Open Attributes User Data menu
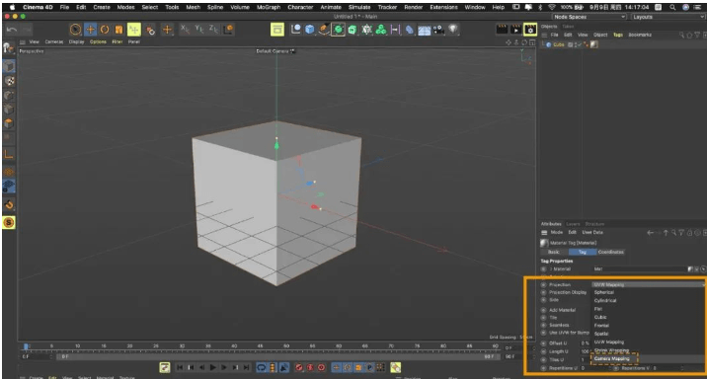This screenshot has height=379, width=707. (592, 233)
